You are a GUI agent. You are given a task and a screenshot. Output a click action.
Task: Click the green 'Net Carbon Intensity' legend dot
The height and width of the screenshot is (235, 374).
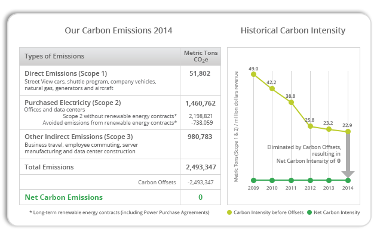(309, 212)
